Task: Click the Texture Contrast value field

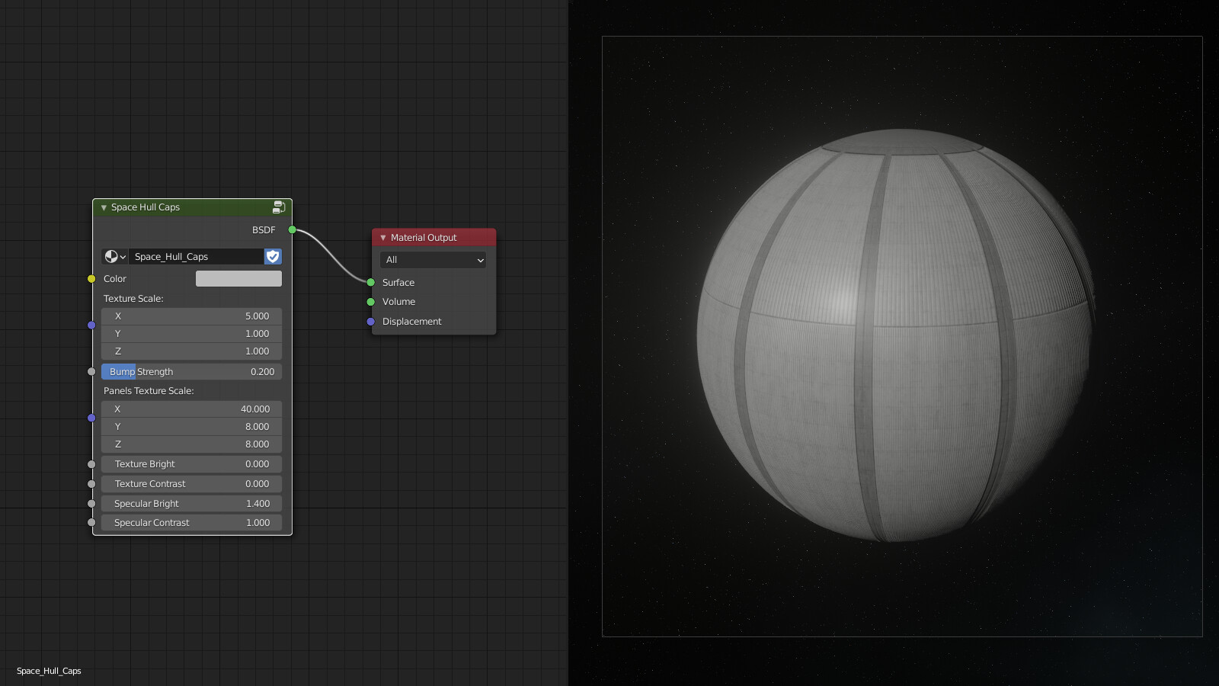Action: [x=191, y=483]
